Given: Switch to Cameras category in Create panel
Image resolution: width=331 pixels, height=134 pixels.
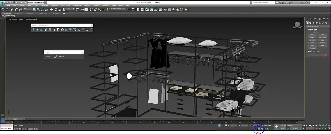Looking at the screenshot, I should point(316,23).
